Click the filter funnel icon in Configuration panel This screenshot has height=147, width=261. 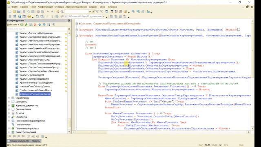[x=53, y=24]
